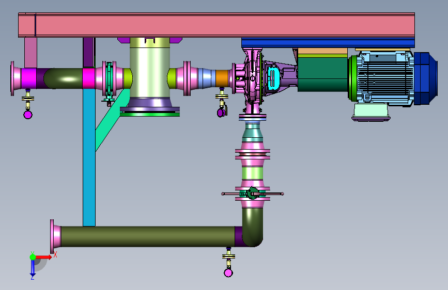Click the pink flange pair on vertical discharge pipe
The height and width of the screenshot is (290, 448).
point(253,154)
